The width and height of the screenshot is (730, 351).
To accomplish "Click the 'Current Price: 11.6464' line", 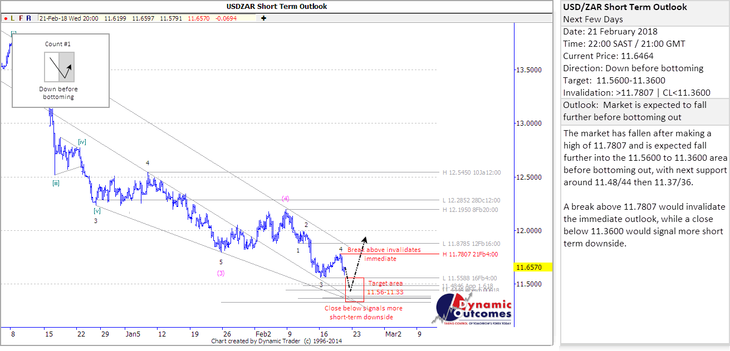I will 608,56.
